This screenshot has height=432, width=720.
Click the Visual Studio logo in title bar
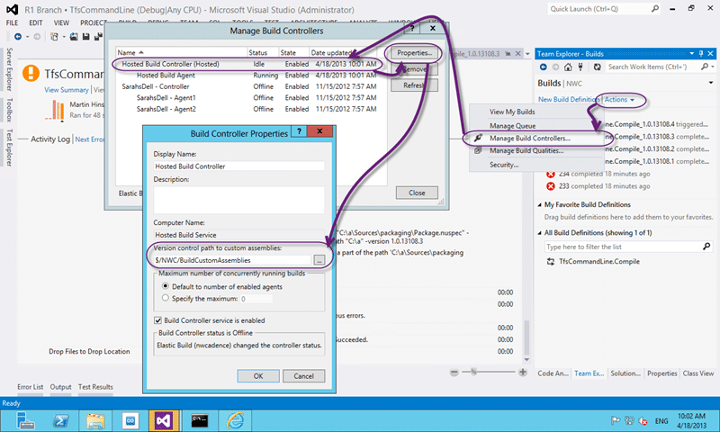(x=12, y=10)
